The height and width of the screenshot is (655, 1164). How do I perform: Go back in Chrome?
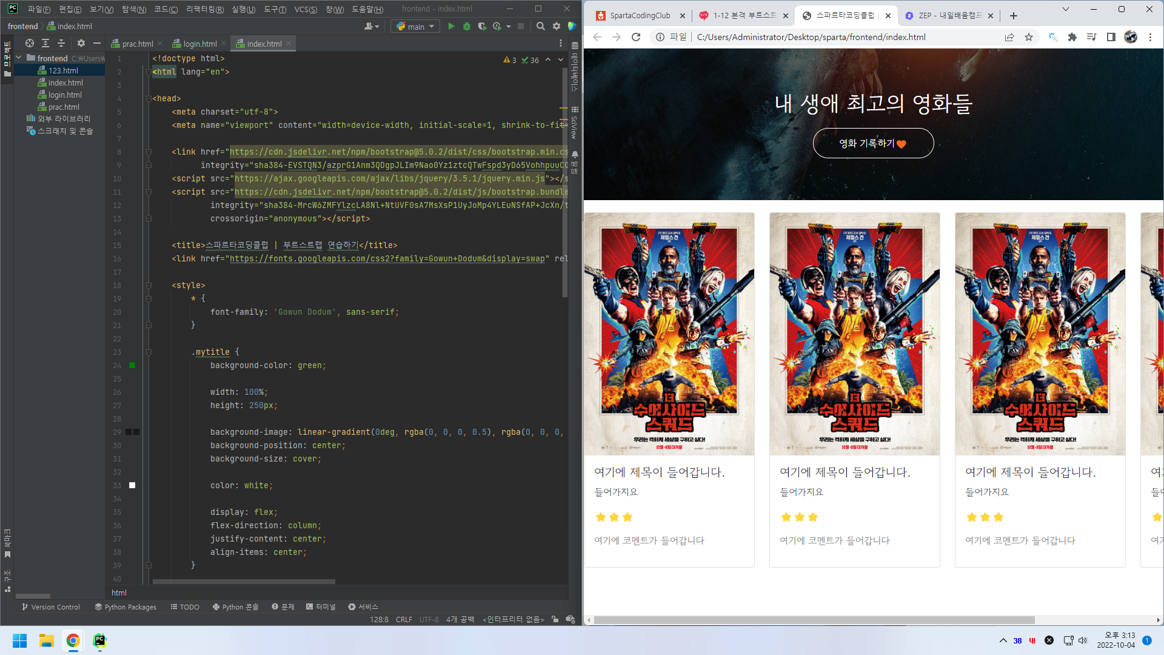pyautogui.click(x=597, y=37)
